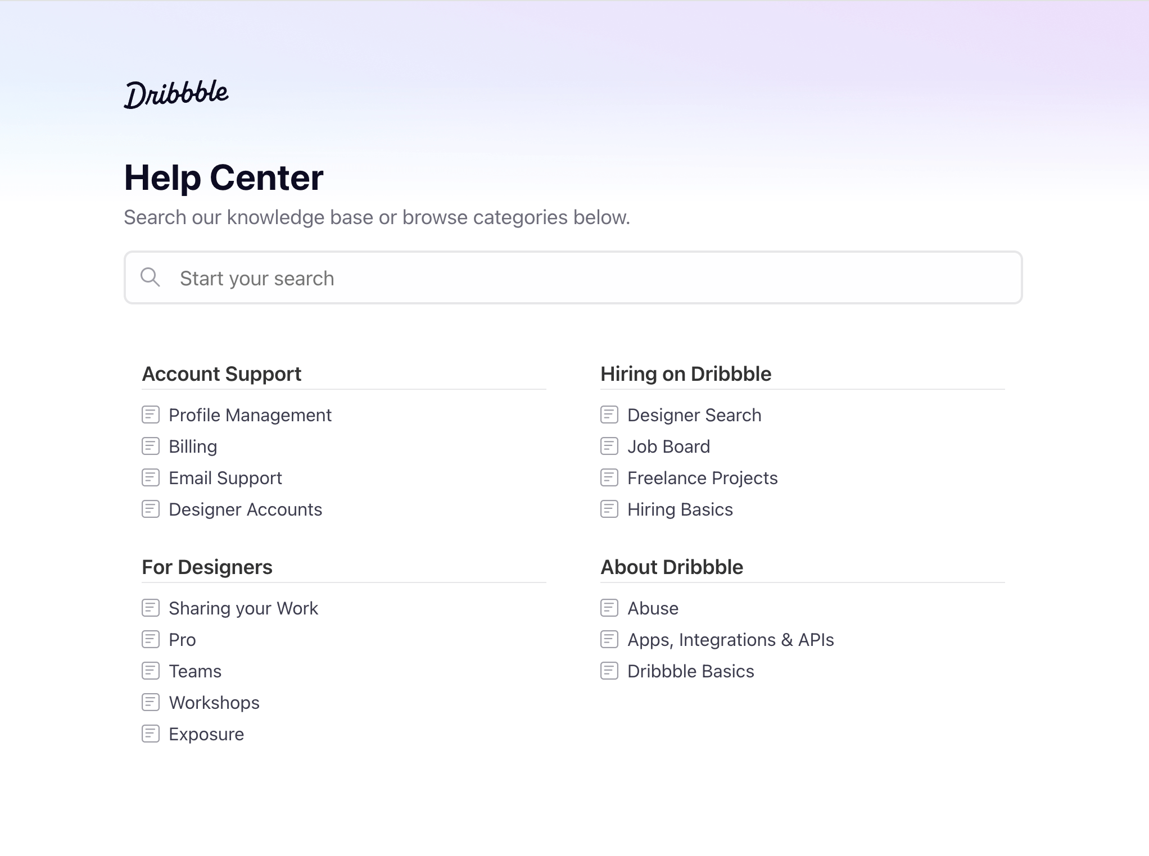Open Apps, Integrations & APIs category
The image size is (1149, 856).
[730, 640]
